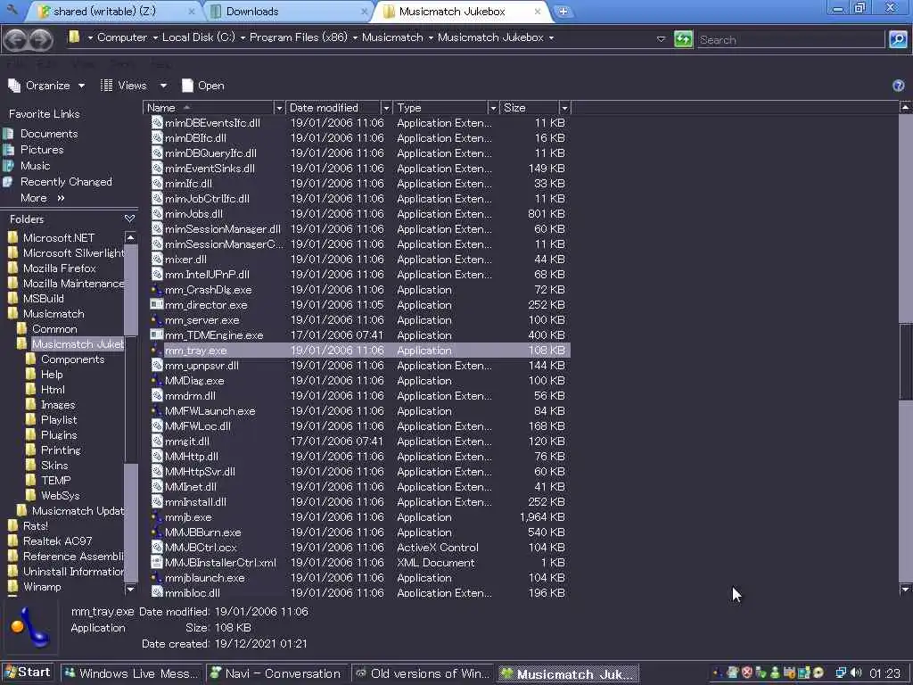Select file MMFWLaunch.exe
This screenshot has height=685, width=913.
pyautogui.click(x=210, y=410)
